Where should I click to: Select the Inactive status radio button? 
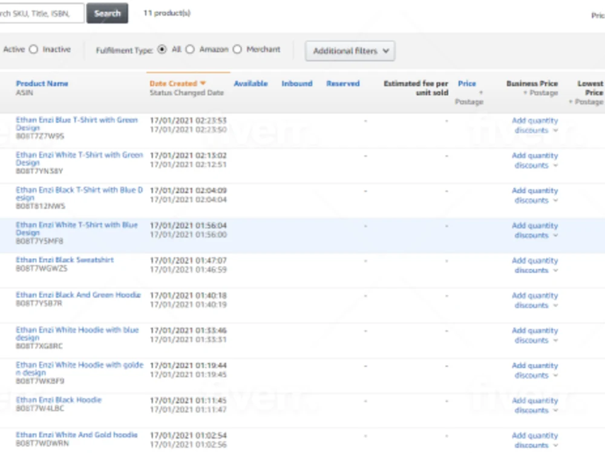tap(34, 50)
